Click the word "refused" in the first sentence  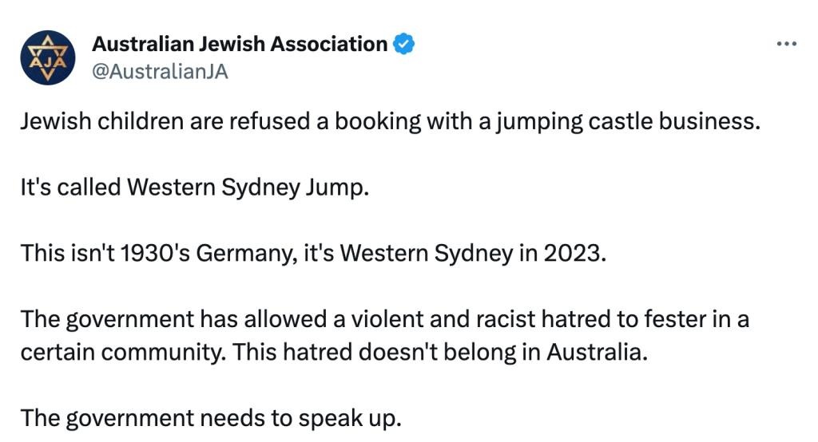(x=266, y=122)
